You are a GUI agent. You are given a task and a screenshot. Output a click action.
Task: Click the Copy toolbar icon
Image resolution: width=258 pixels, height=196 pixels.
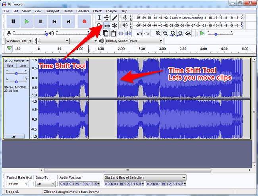106,33
